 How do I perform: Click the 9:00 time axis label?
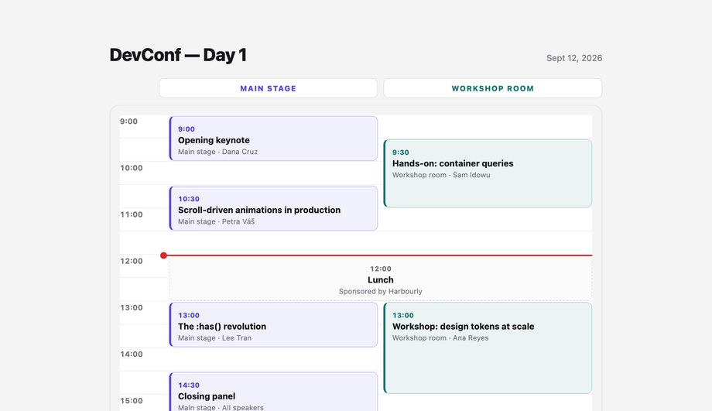(128, 122)
